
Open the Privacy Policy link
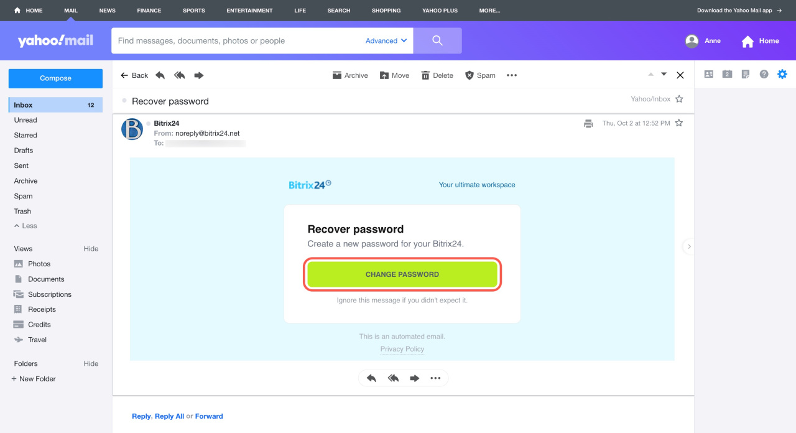[x=402, y=349]
